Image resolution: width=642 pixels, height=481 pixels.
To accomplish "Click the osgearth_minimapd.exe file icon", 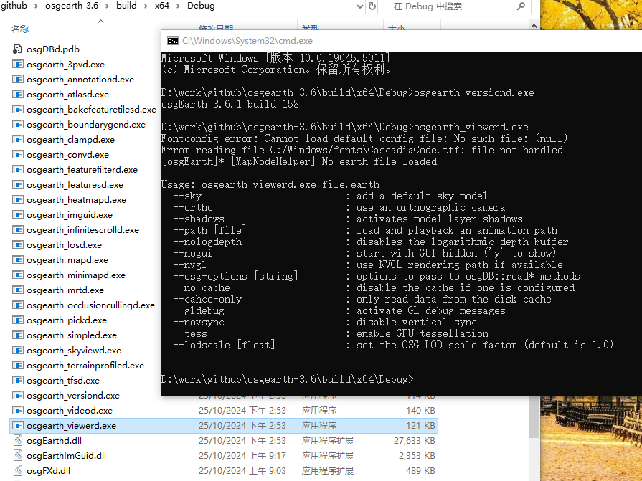I will coord(17,275).
